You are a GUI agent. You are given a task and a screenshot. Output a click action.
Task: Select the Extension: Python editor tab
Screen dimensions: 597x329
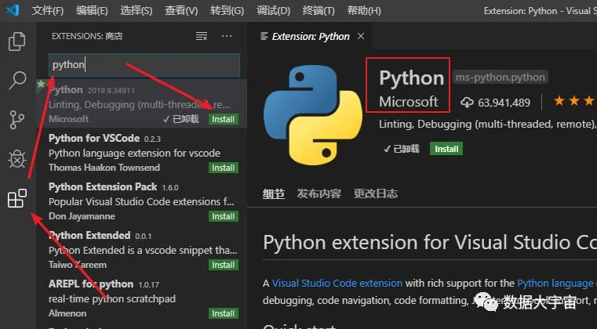point(311,37)
